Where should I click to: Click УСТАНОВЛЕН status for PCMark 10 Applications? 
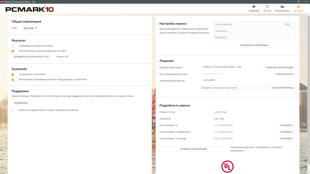point(225,132)
